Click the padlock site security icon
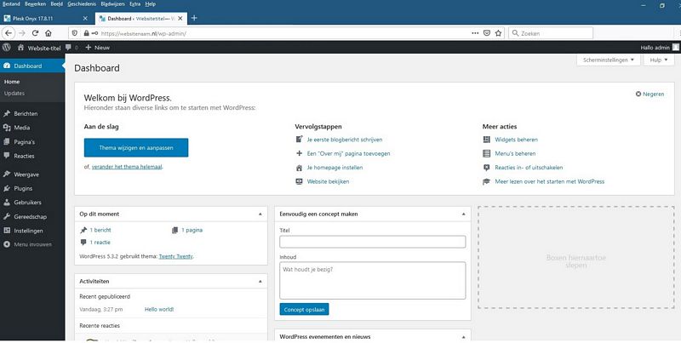The height and width of the screenshot is (343, 681). 87,33
